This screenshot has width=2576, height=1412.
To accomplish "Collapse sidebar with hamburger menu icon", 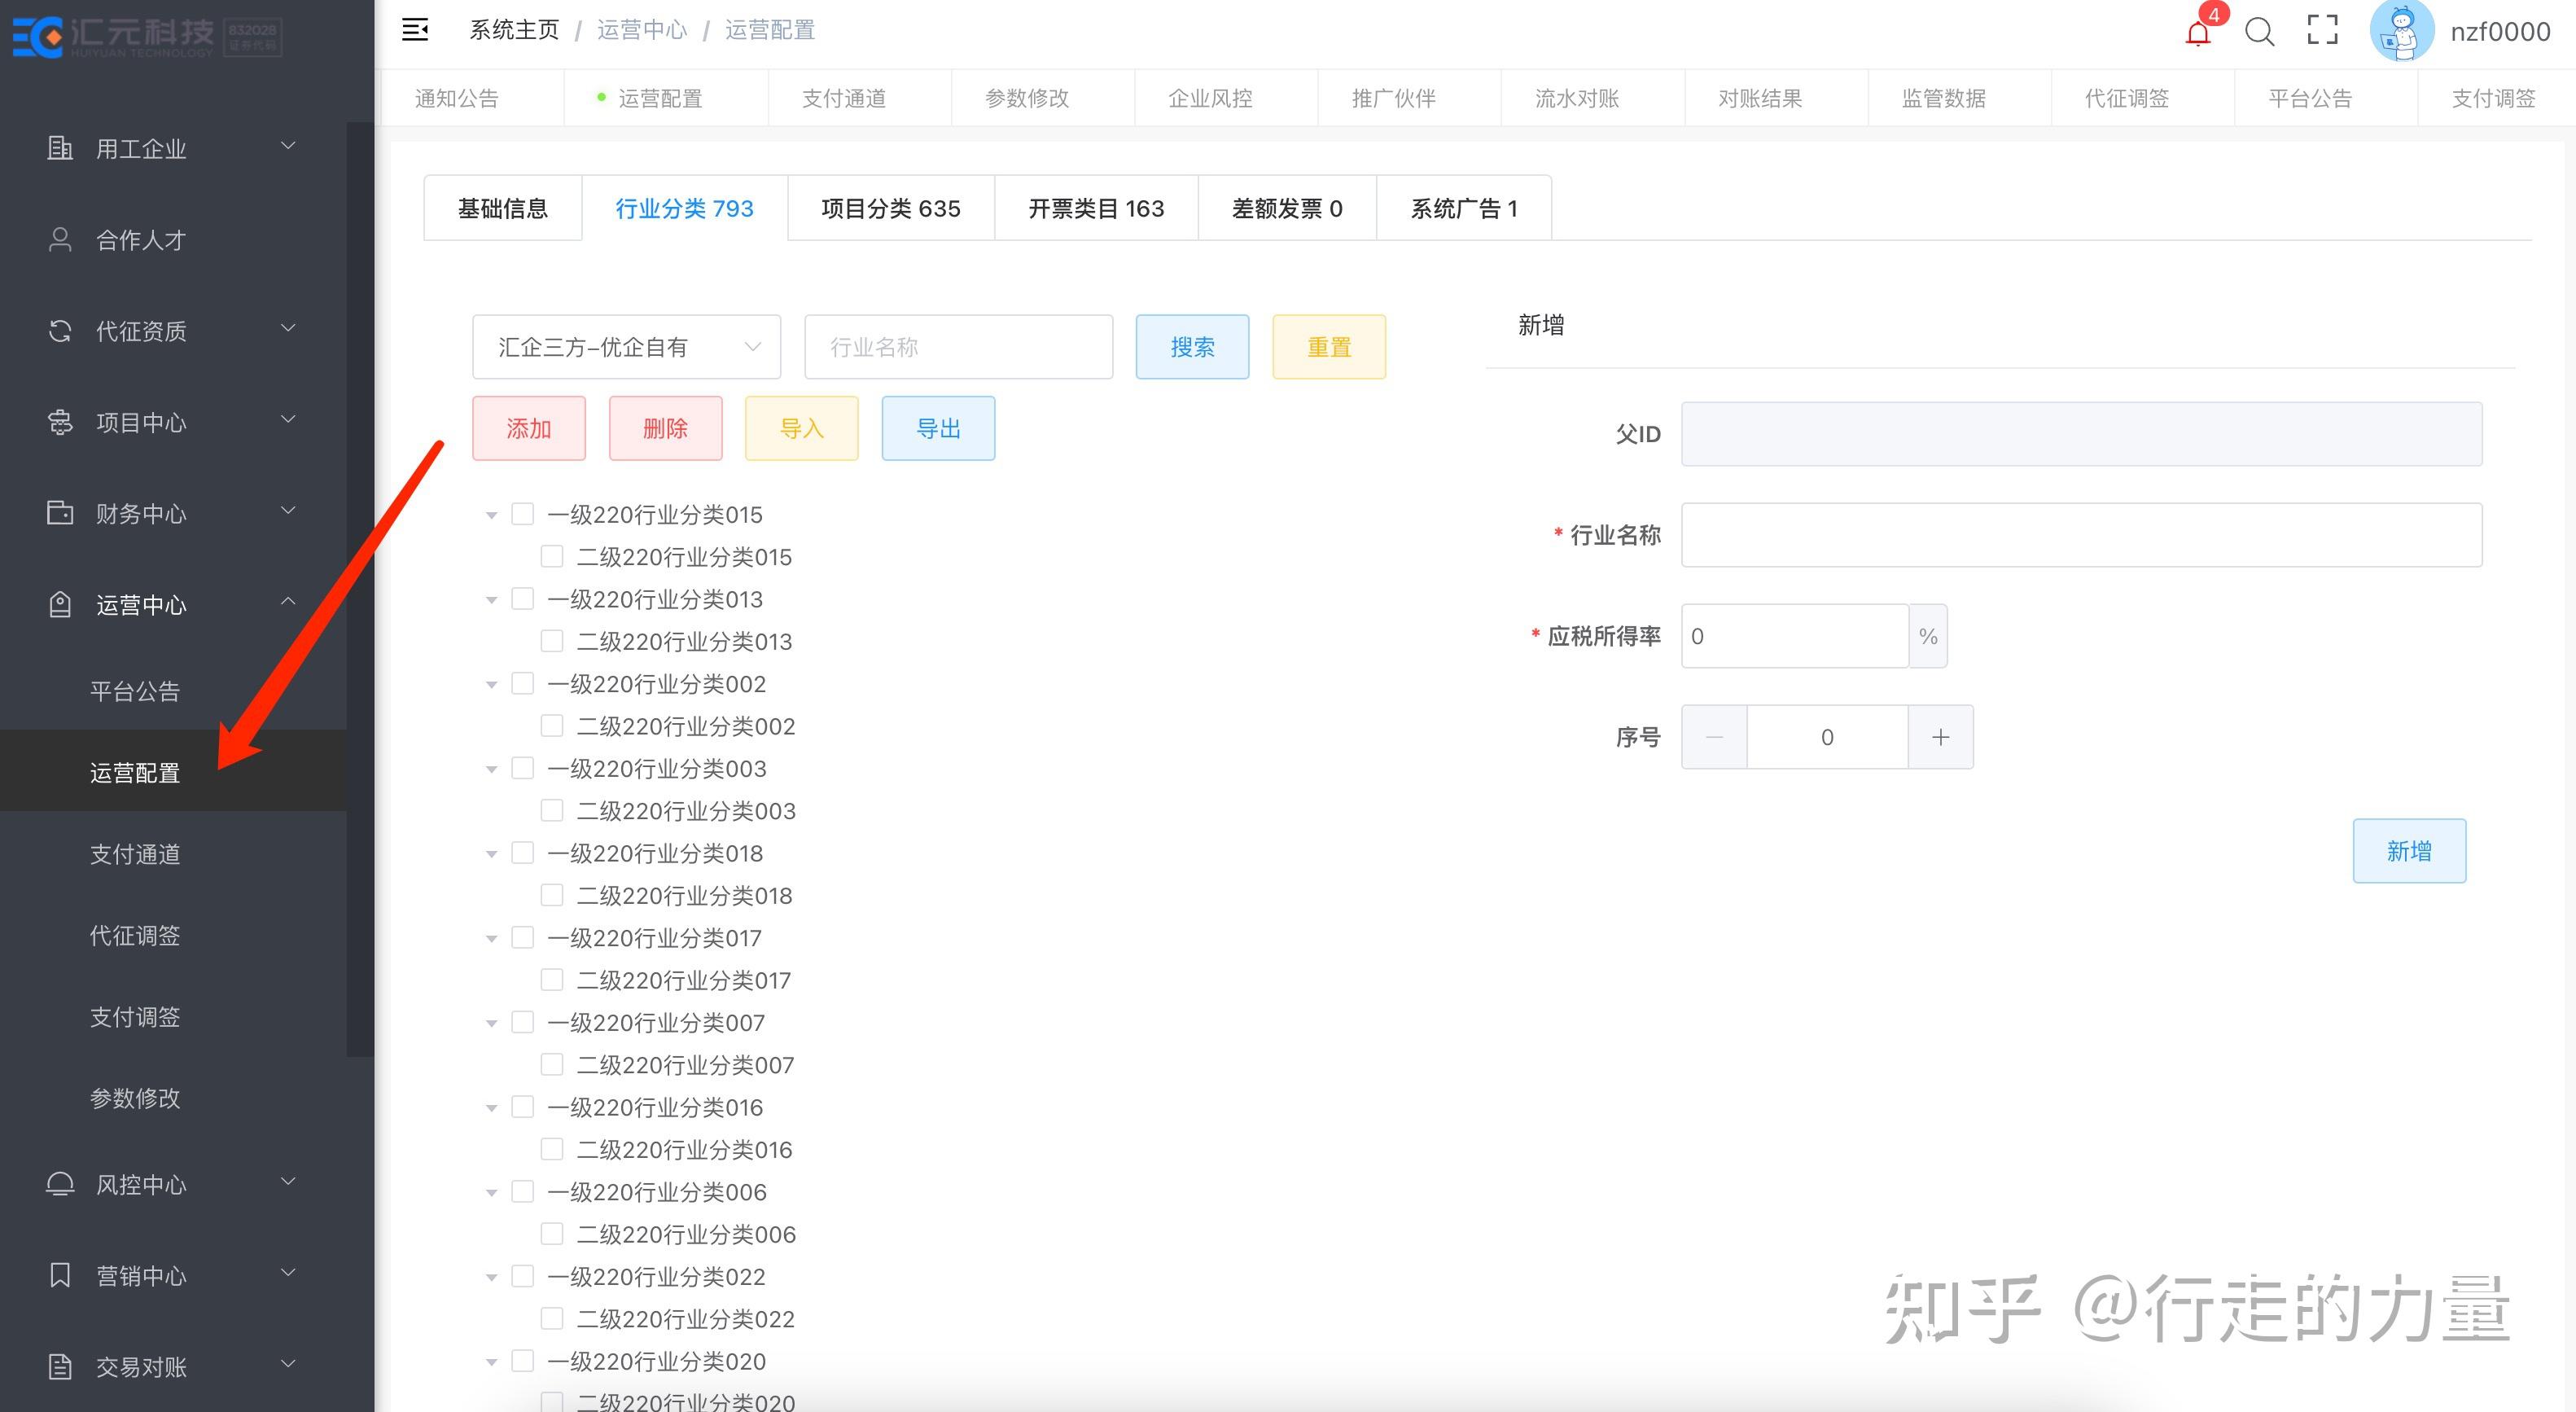I will point(415,30).
